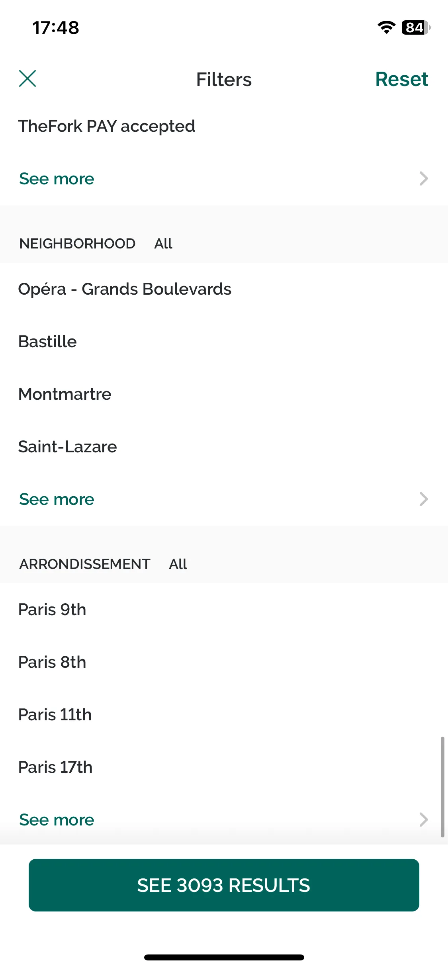Choose Paris 11th arrondissement
The image size is (448, 970).
(224, 715)
